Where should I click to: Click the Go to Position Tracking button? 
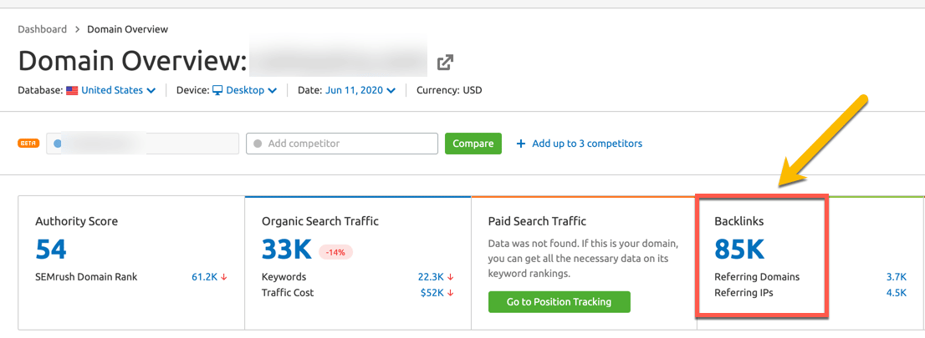pos(559,301)
